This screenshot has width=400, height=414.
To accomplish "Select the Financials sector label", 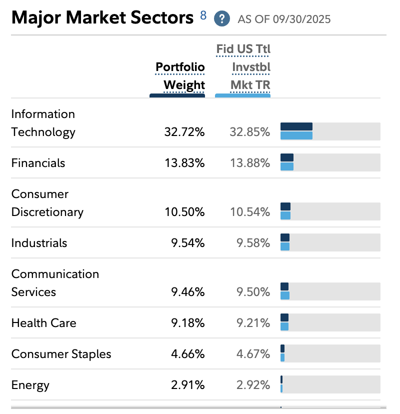I will coord(38,162).
